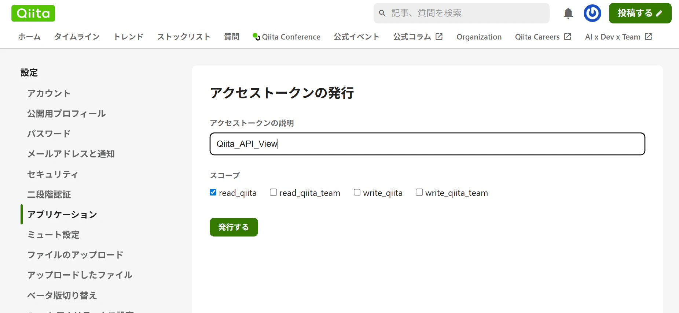Open the Qiita Conference link

[286, 37]
